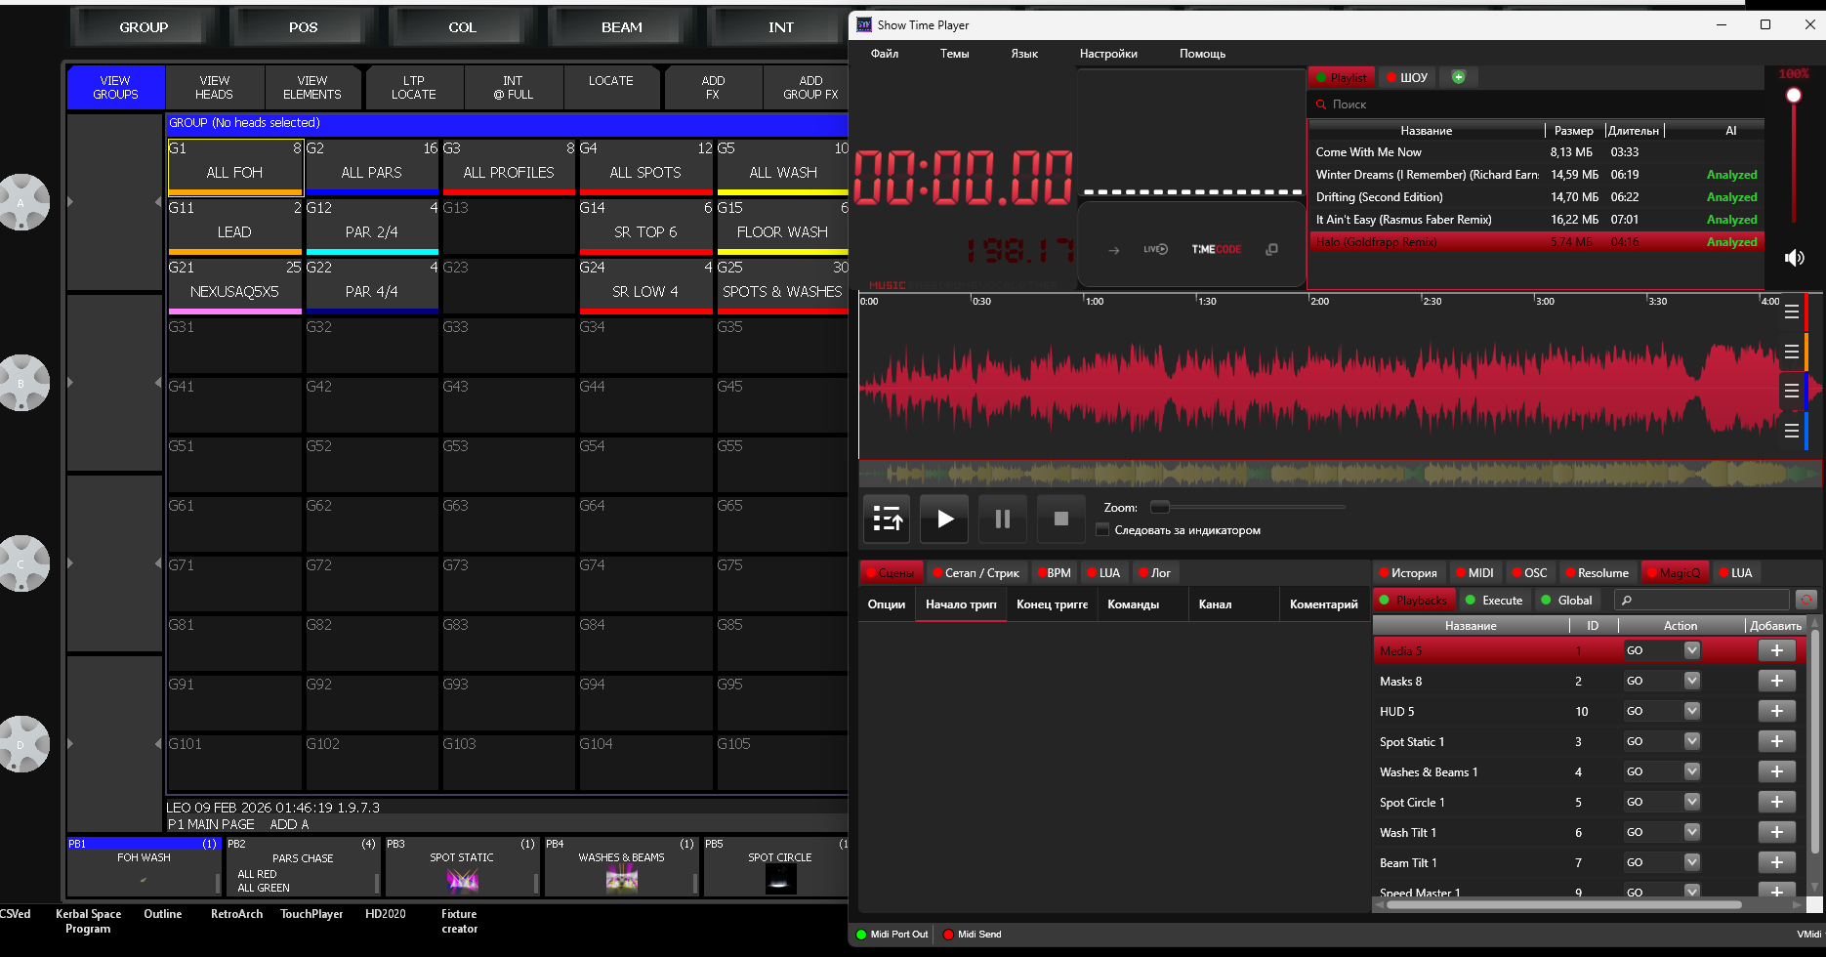
Task: Click the playlist import icon left of play button
Action: (886, 519)
